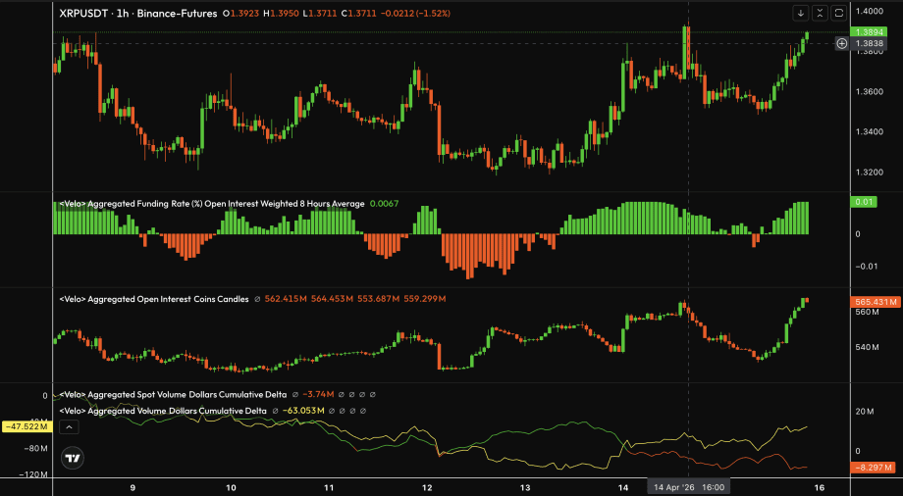Click the collapse pane icon at top right
Screen dimensions: 903x496
[x=820, y=13]
